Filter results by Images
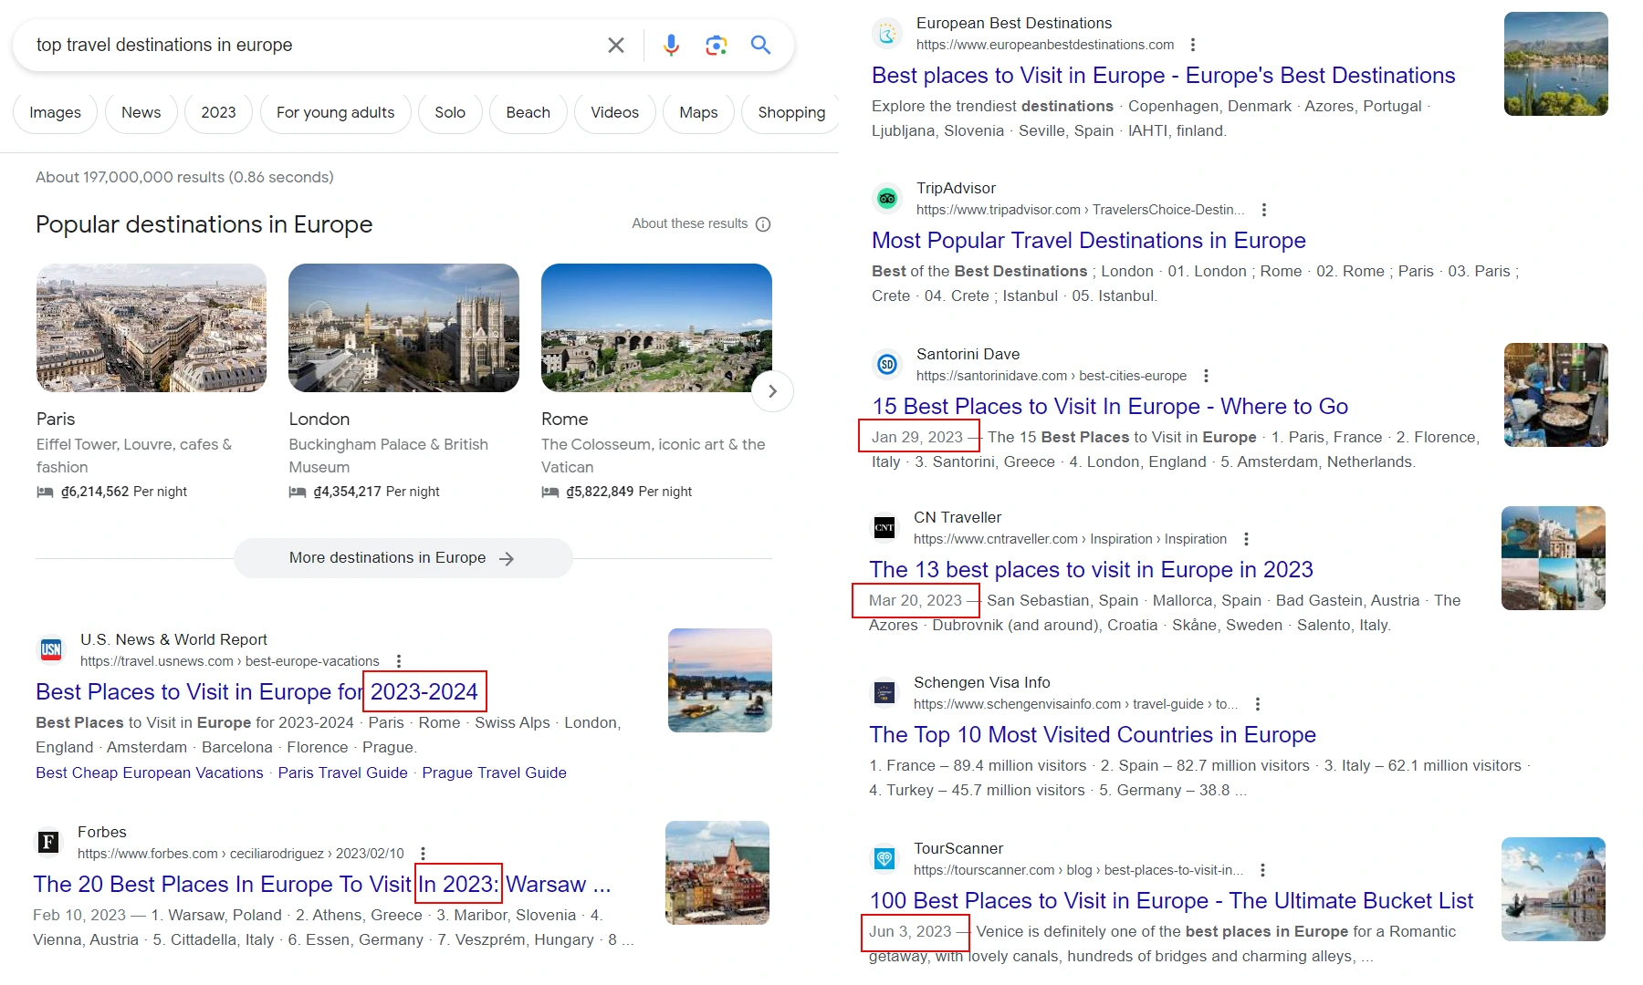 point(55,112)
